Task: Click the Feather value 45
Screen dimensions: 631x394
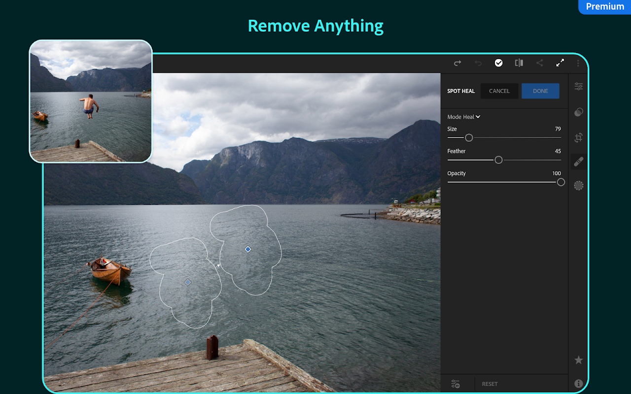Action: tap(558, 151)
